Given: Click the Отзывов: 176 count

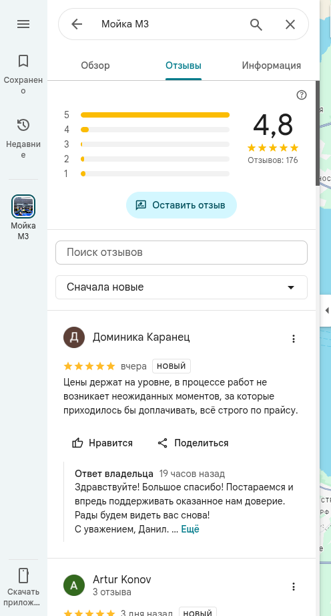Looking at the screenshot, I should [x=272, y=160].
